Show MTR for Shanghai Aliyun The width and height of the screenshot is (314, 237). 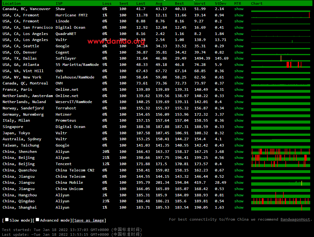coord(239,207)
